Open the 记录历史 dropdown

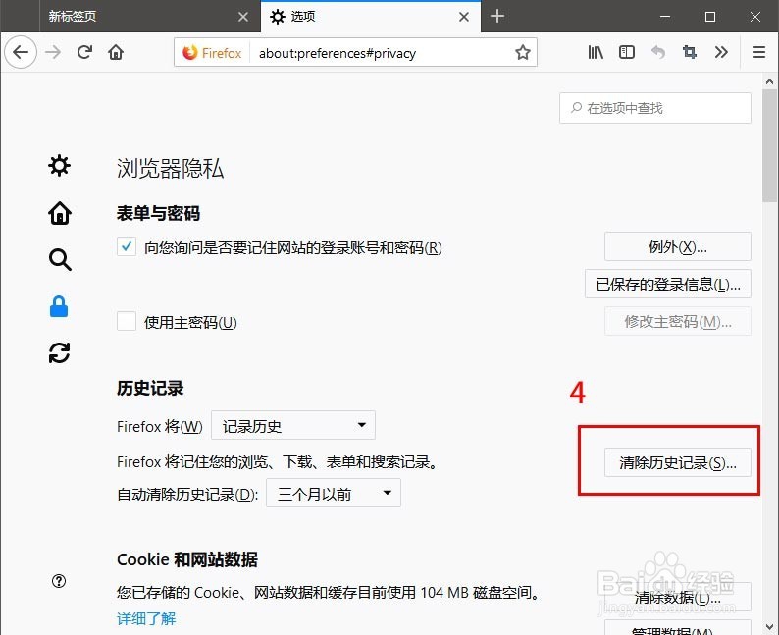293,425
